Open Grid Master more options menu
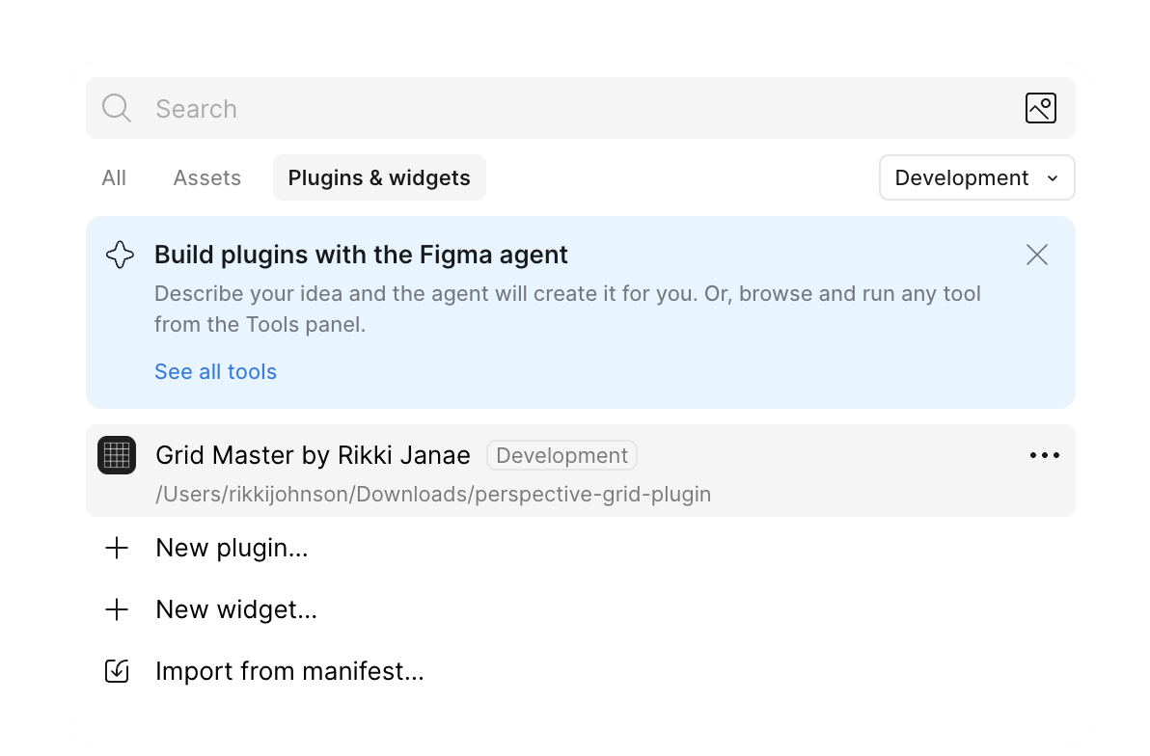Image resolution: width=1150 pixels, height=756 pixels. click(1045, 455)
